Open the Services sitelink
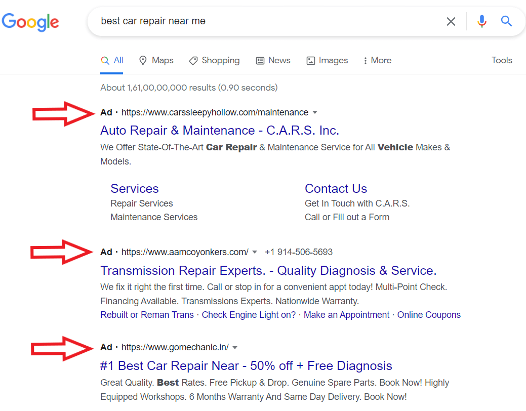Image resolution: width=526 pixels, height=411 pixels. pos(135,189)
